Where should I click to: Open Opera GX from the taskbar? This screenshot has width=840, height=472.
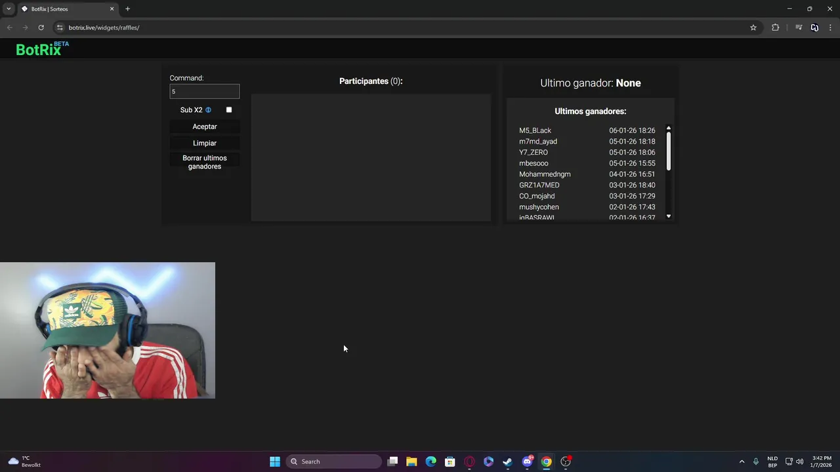(x=469, y=462)
